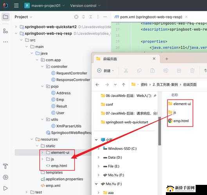Click the Collapse All icon in Project panel

coord(91,17)
